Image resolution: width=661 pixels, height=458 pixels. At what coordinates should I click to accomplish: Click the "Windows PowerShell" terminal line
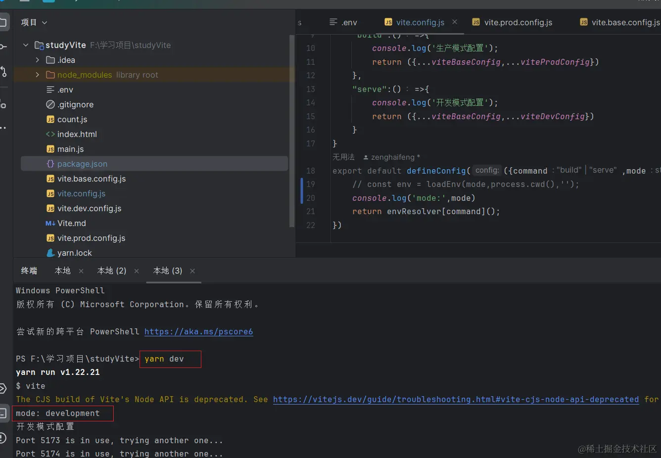60,290
